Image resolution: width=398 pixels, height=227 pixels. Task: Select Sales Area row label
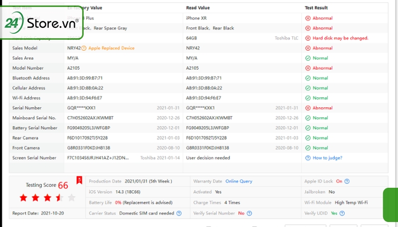pyautogui.click(x=23, y=58)
